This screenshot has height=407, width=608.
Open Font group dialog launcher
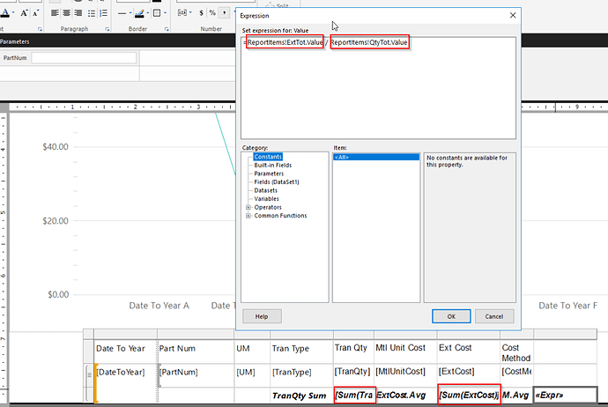[x=40, y=29]
